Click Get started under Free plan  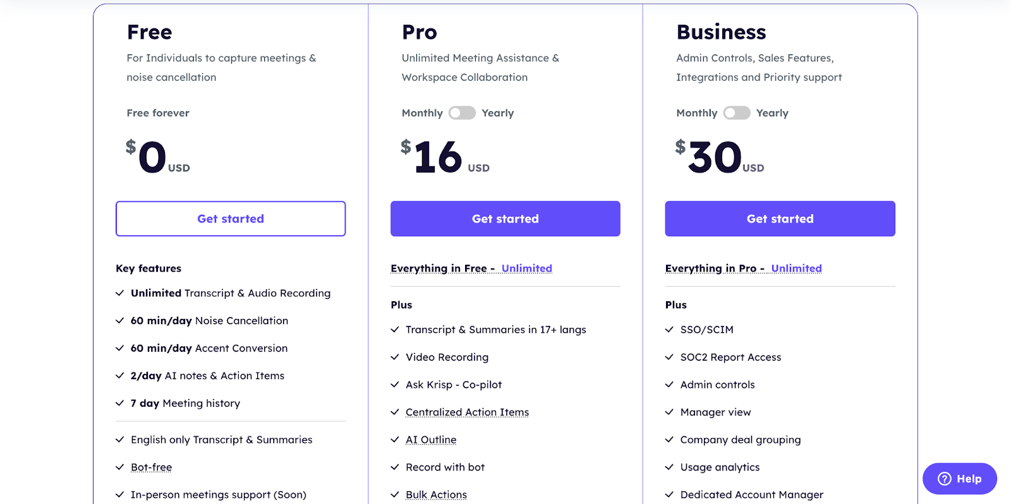click(231, 219)
